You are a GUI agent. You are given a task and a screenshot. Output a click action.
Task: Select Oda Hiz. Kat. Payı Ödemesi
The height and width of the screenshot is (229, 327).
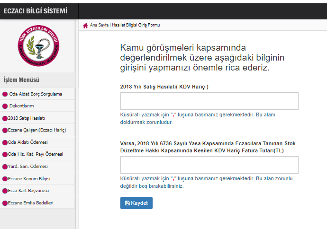click(36, 154)
